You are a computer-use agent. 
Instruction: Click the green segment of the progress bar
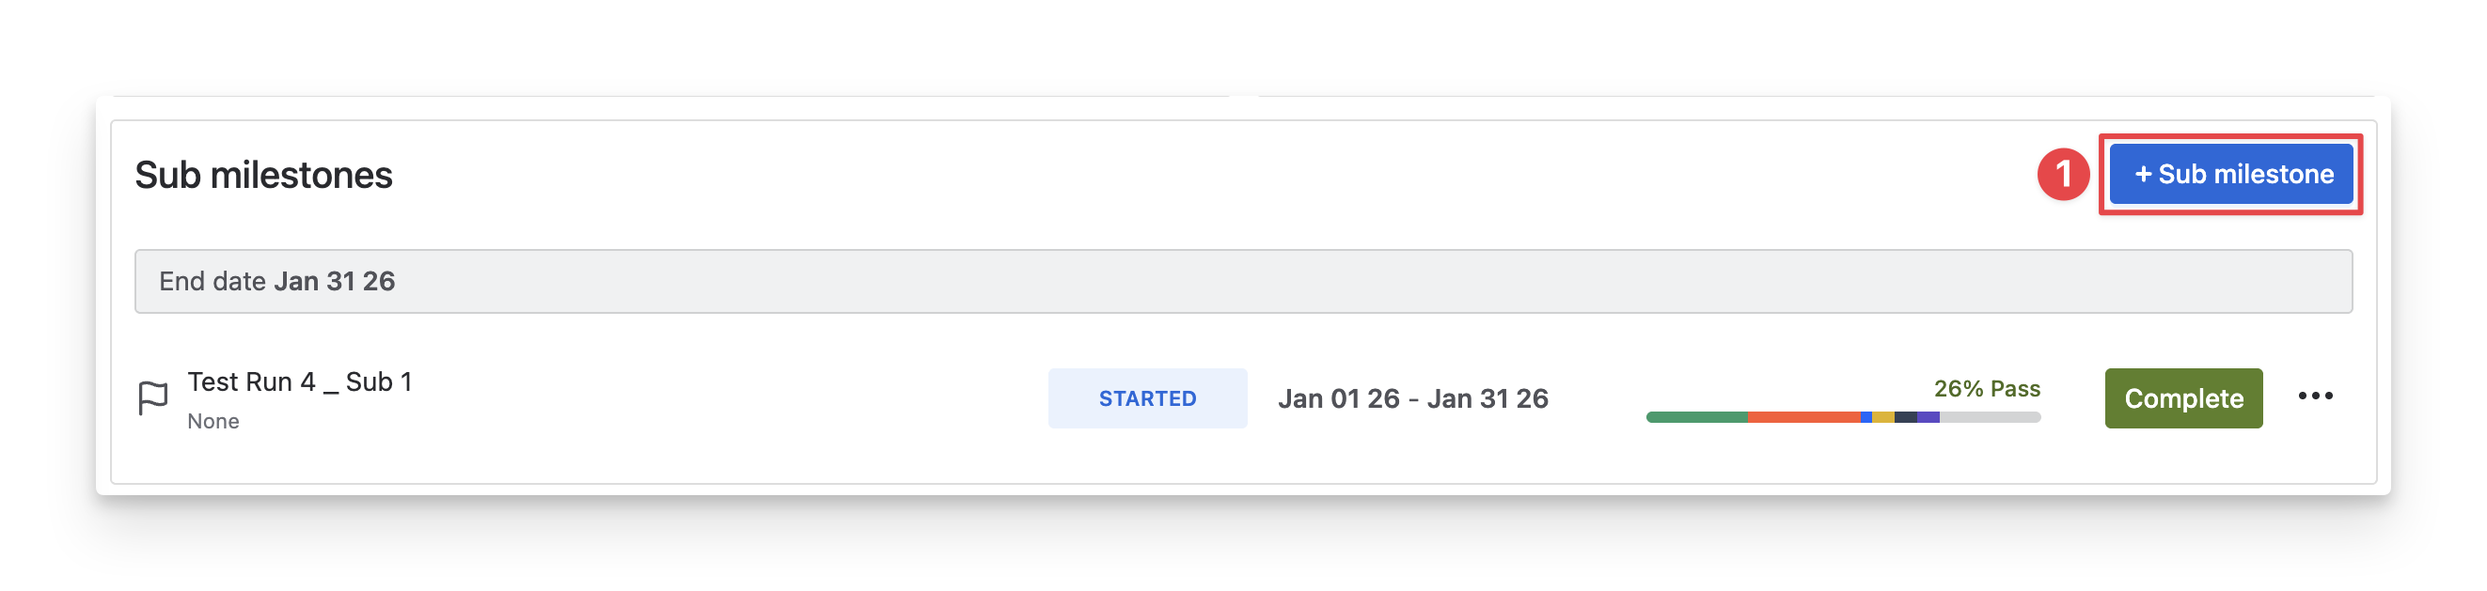(x=1696, y=417)
